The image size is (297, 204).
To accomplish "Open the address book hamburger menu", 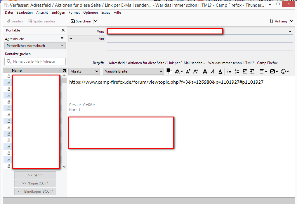I will pos(62,38).
